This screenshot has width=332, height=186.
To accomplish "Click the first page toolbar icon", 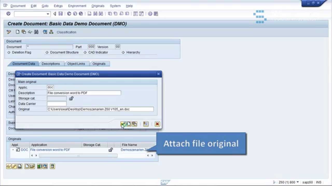I will (110, 14).
